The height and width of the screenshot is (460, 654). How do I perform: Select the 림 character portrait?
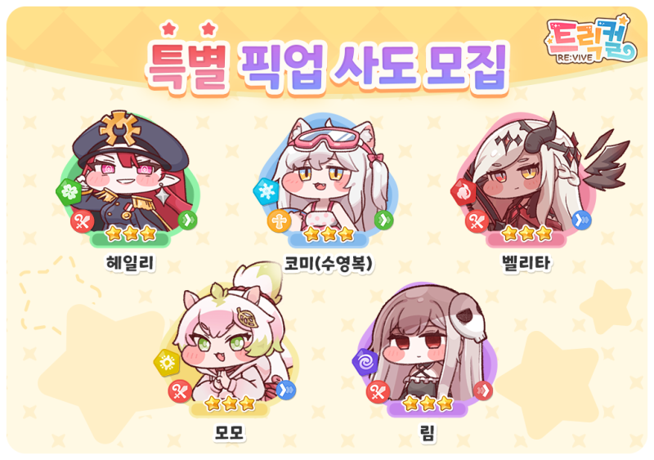(425, 350)
